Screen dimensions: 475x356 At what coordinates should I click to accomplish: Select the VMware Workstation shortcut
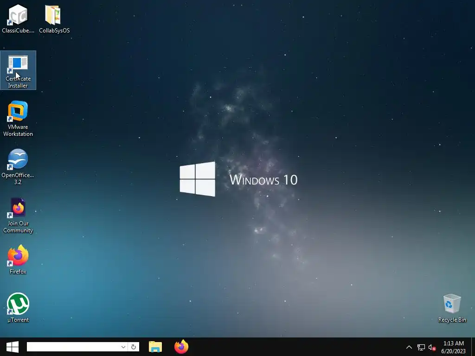tap(18, 119)
